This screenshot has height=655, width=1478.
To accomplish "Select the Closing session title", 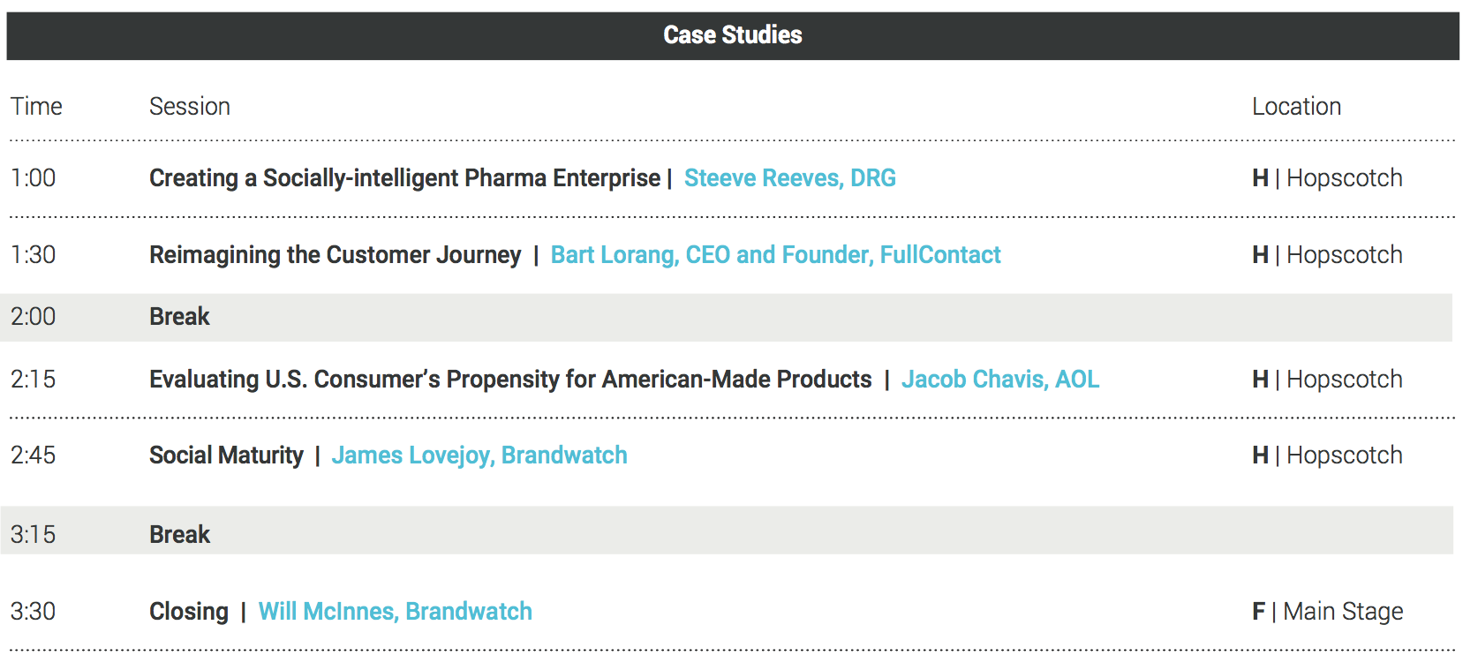I will click(189, 612).
